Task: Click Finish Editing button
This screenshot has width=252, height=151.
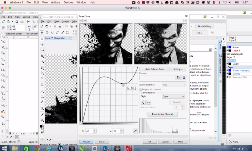Action: pyautogui.click(x=204, y=26)
